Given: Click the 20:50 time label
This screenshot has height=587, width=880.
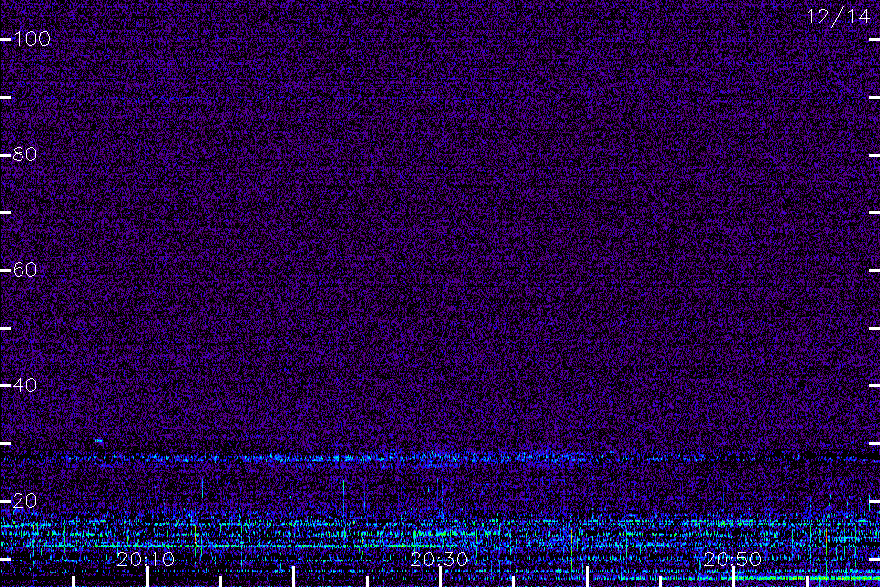Looking at the screenshot, I should 732,560.
